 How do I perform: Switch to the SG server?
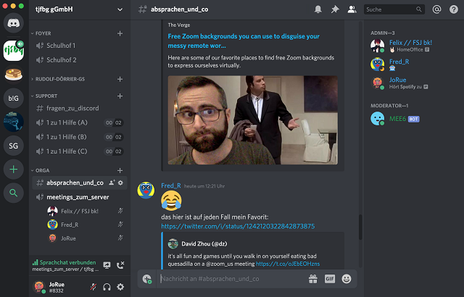pyautogui.click(x=14, y=146)
